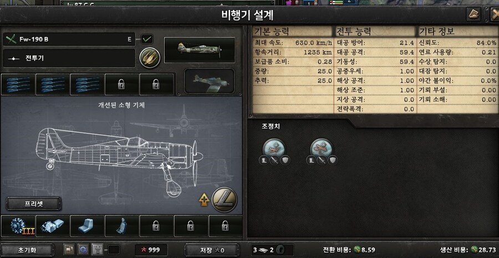Click the copy design icon in bottom bar
Image resolution: width=499 pixels, height=258 pixels.
(69, 250)
